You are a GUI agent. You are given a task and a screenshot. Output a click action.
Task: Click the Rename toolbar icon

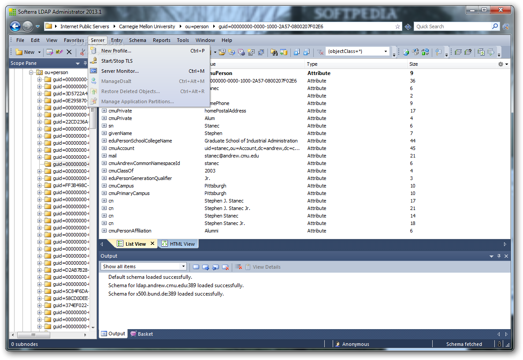pos(59,52)
